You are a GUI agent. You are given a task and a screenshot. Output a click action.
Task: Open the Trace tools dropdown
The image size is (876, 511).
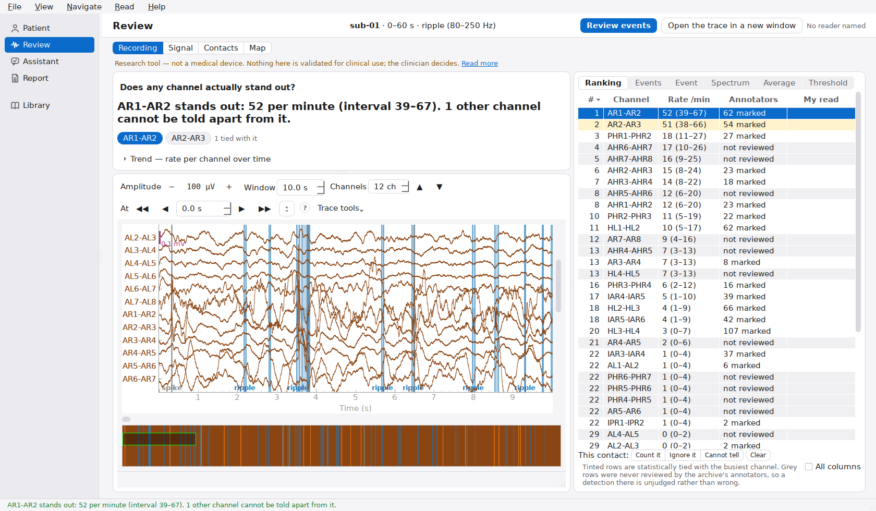pyautogui.click(x=340, y=208)
